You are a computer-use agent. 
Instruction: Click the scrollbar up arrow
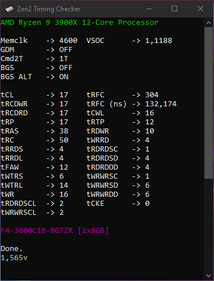point(208,23)
